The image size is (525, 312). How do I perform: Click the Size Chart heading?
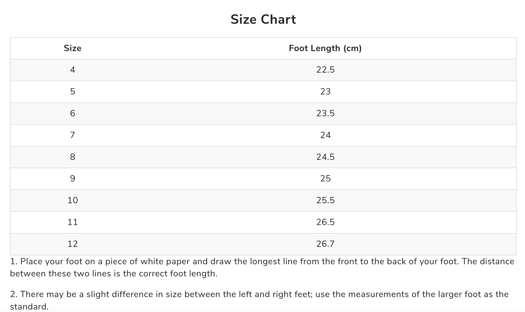click(x=263, y=20)
